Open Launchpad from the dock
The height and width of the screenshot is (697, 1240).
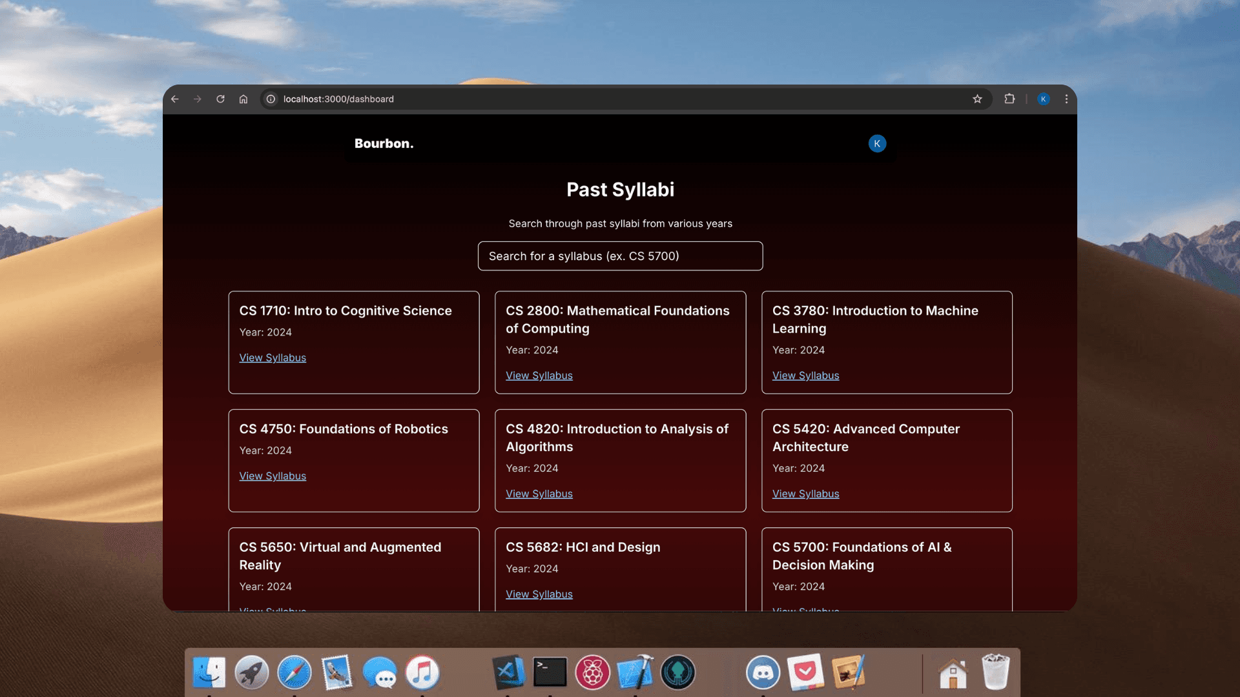click(x=252, y=672)
